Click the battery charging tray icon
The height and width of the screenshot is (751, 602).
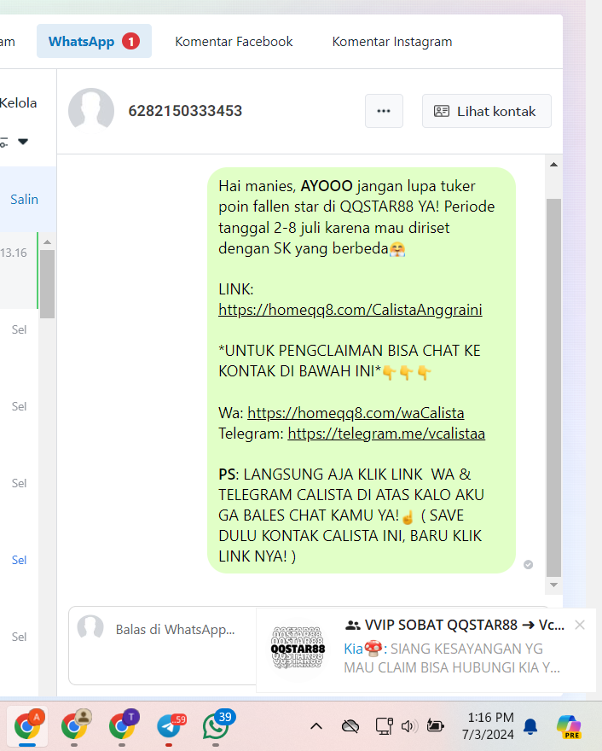point(435,726)
